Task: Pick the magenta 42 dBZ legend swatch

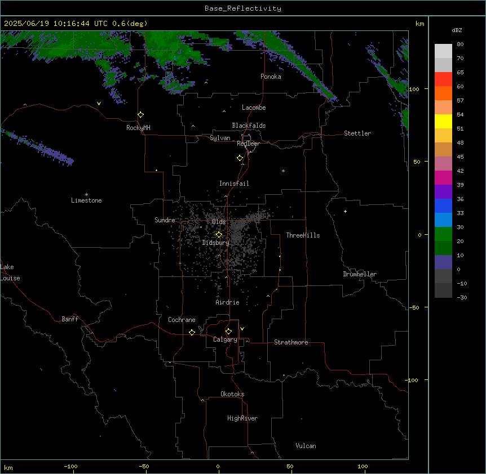Action: [443, 177]
